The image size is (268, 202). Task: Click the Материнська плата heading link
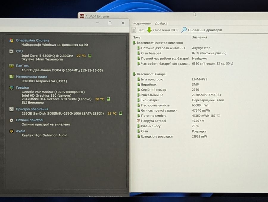(x=32, y=77)
